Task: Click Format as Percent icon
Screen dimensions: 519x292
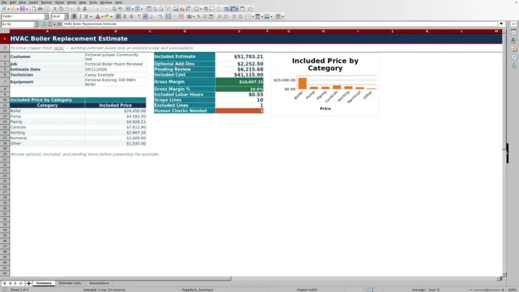Action: pyautogui.click(x=199, y=16)
